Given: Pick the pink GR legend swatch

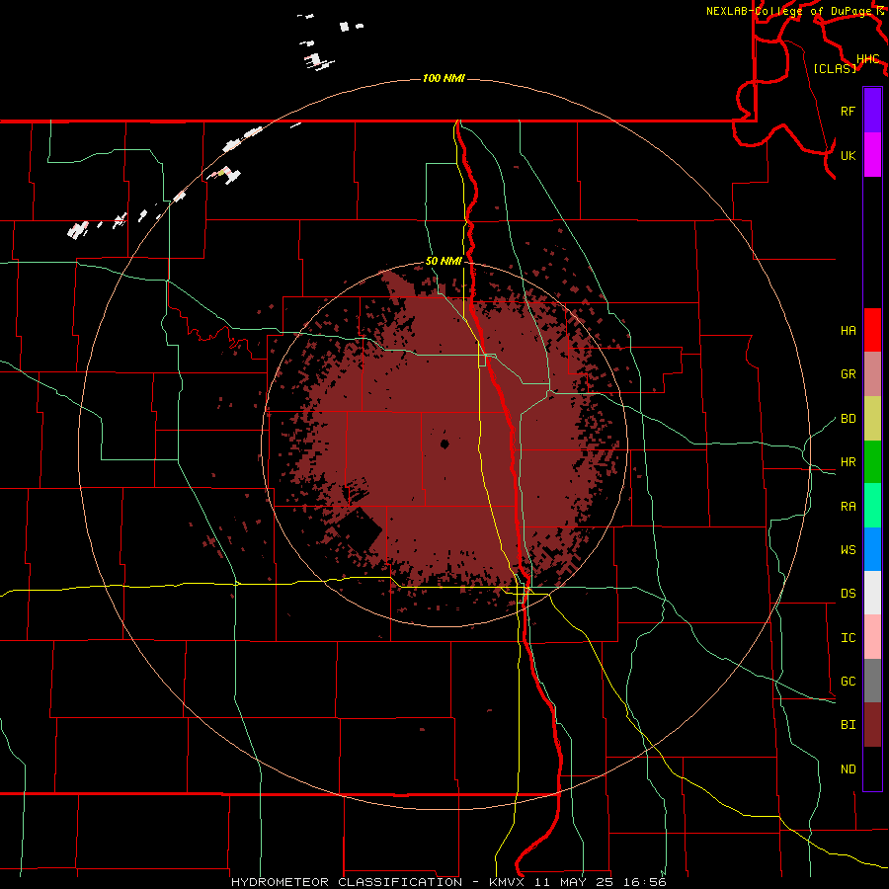Looking at the screenshot, I should [x=872, y=373].
